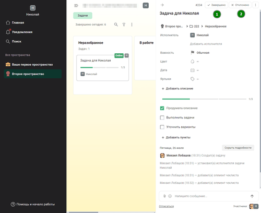Click Добавить описание
Image resolution: width=261 pixels, height=213 pixels.
pyautogui.click(x=177, y=89)
